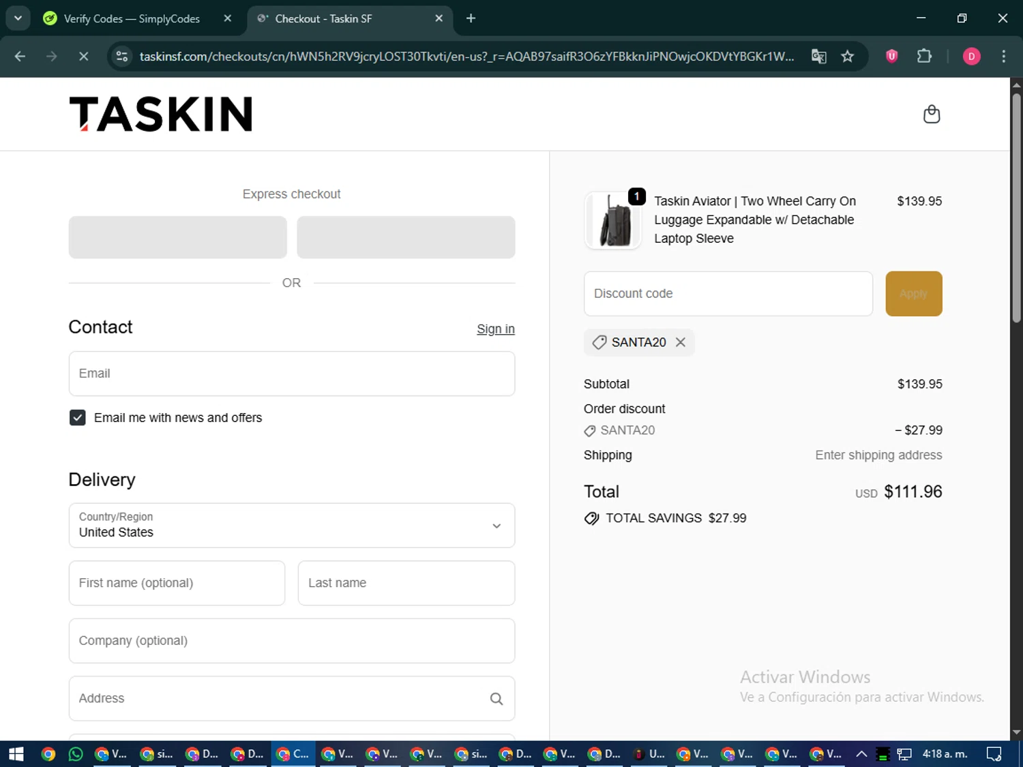The image size is (1023, 767).
Task: Open the Windows notification center
Action: (x=994, y=754)
